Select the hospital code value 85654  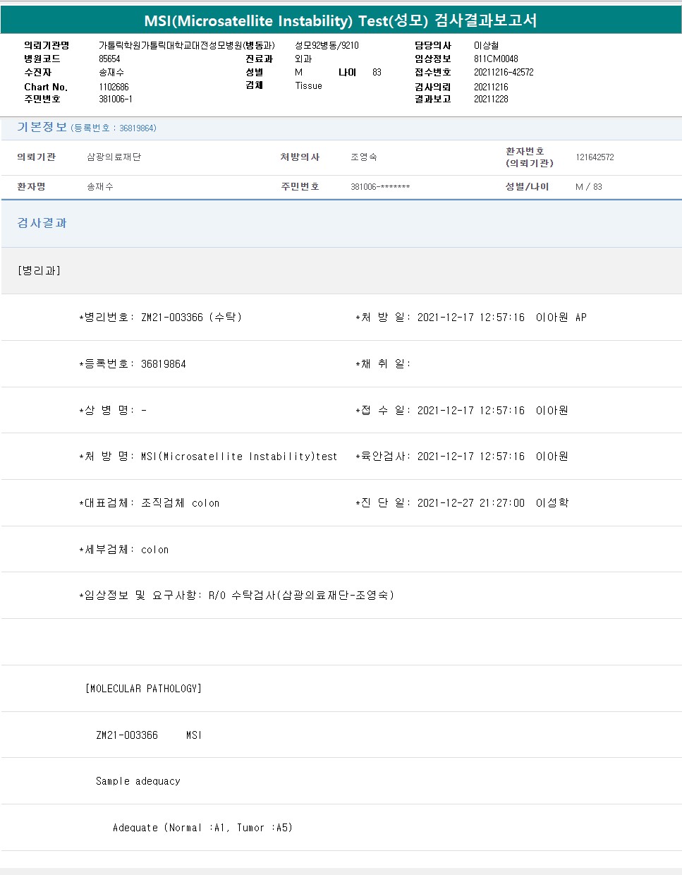(109, 59)
